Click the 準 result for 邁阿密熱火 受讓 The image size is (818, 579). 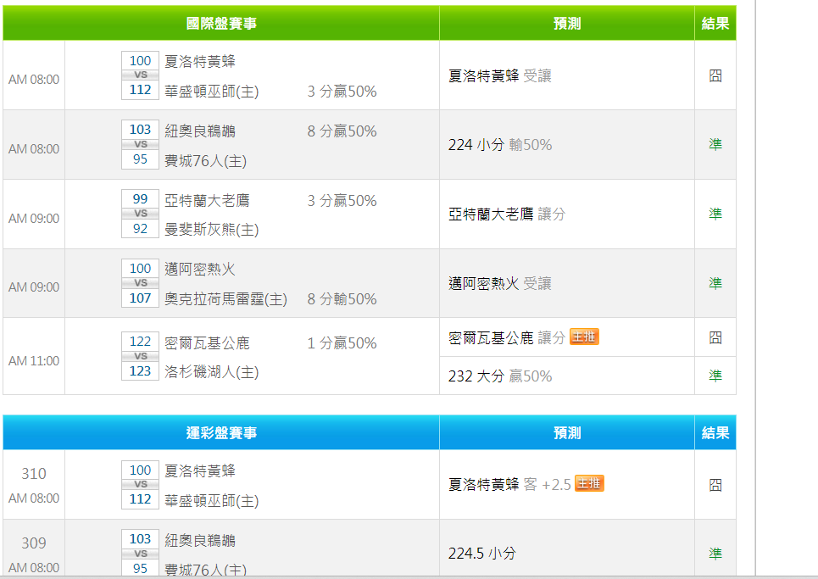[715, 283]
